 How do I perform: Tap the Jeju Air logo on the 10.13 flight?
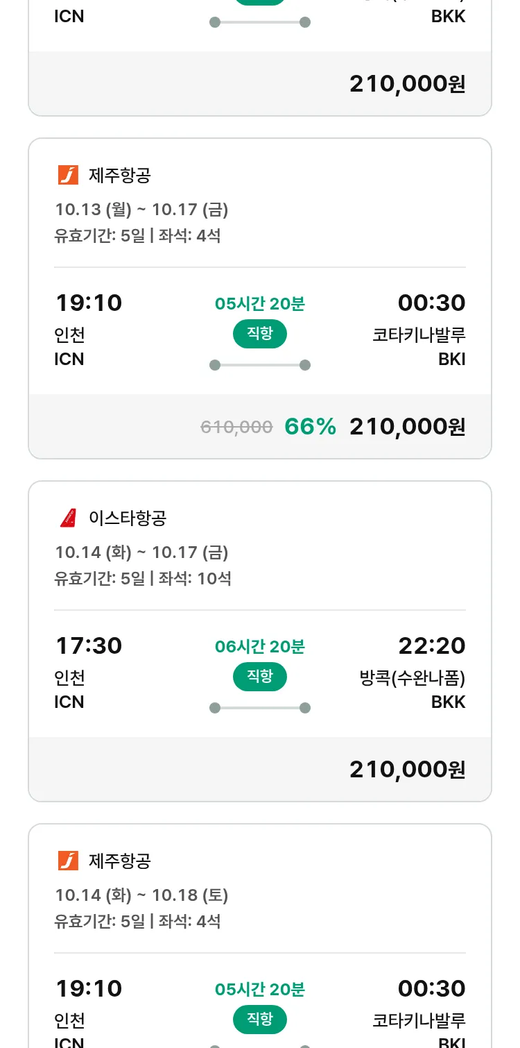point(68,175)
